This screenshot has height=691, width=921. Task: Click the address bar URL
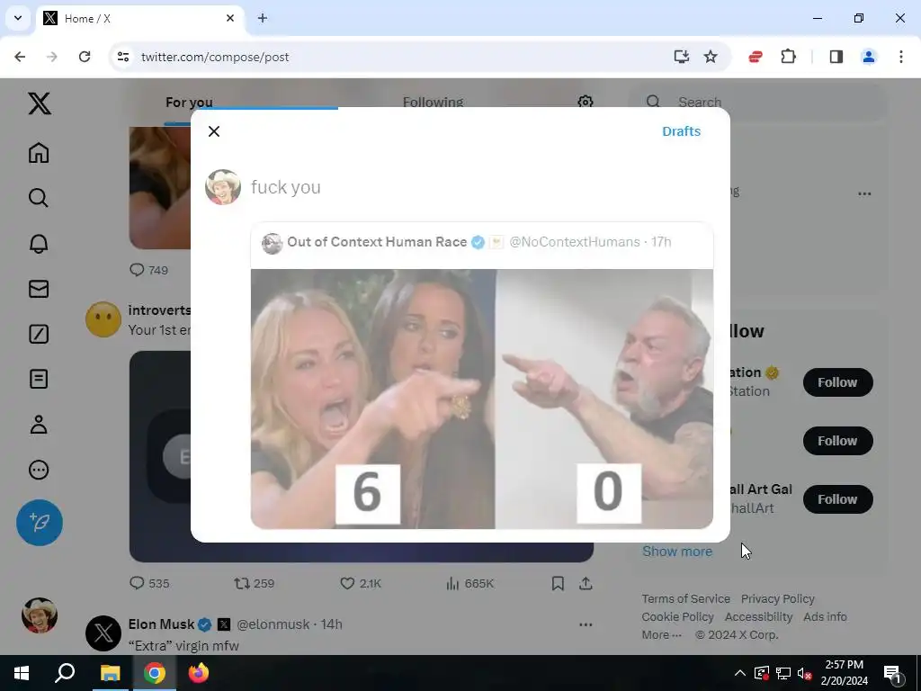(x=215, y=57)
